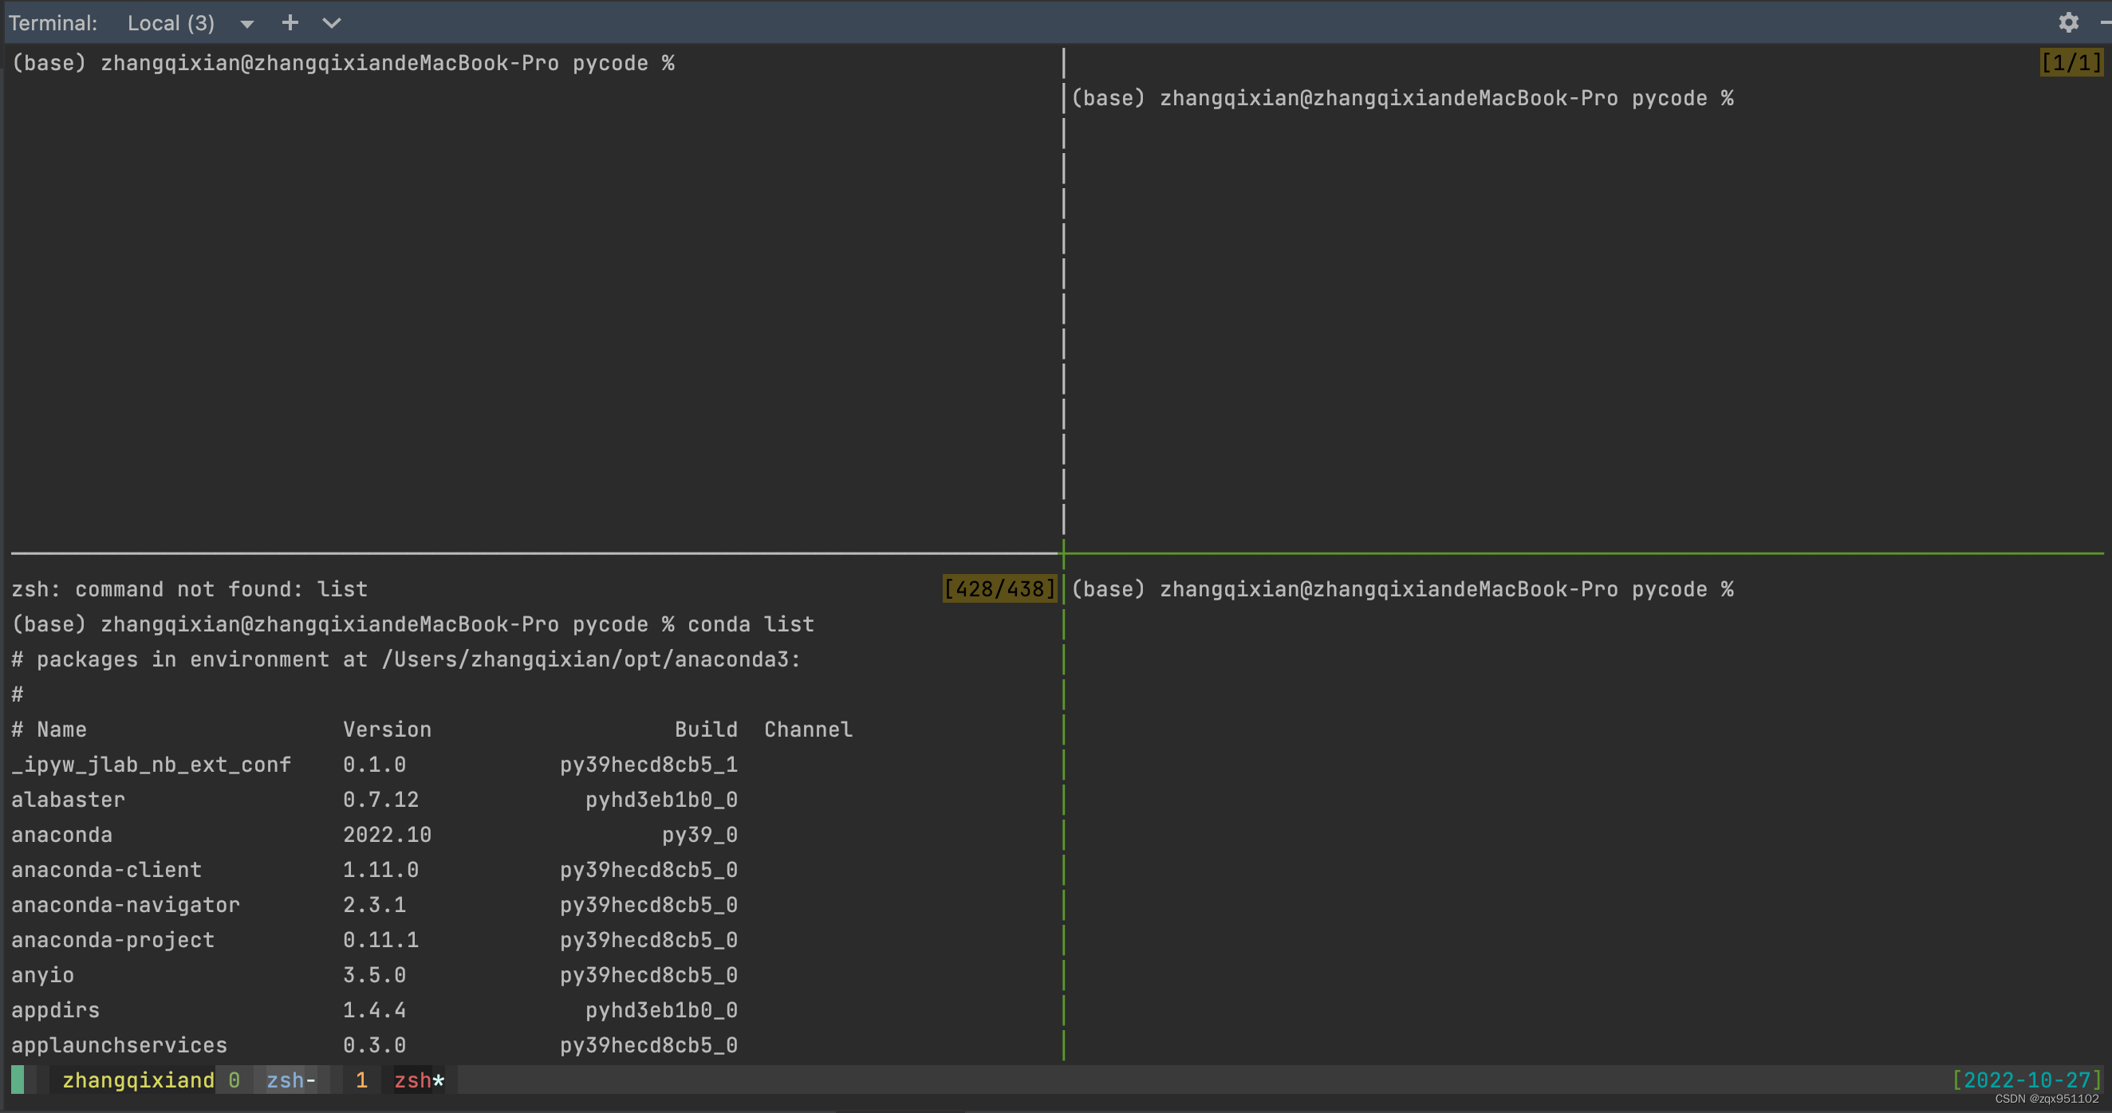
Task: Click the anyio package name
Action: coord(42,975)
